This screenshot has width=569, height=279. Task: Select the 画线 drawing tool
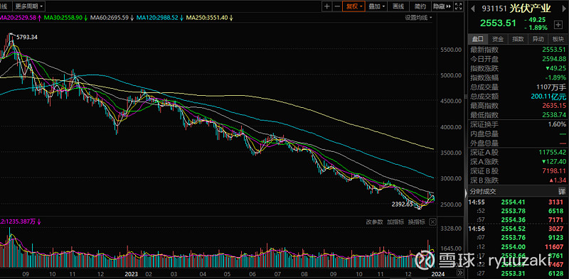tap(398, 6)
